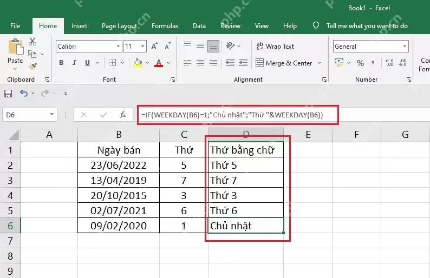The width and height of the screenshot is (430, 278).
Task: Click the Paste clipboard icon
Action: click(16, 47)
